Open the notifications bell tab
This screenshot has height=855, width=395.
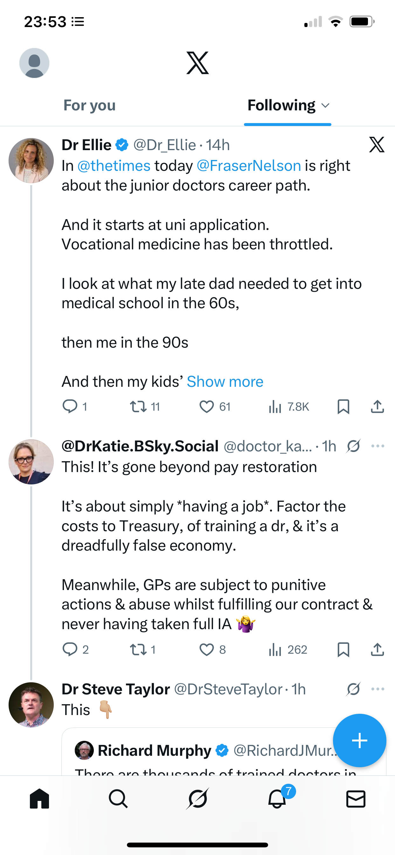(x=277, y=799)
